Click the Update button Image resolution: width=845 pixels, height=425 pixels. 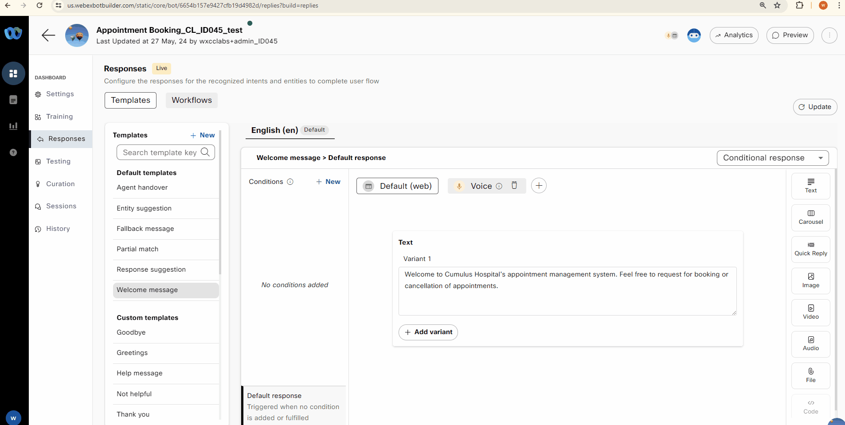click(x=815, y=107)
